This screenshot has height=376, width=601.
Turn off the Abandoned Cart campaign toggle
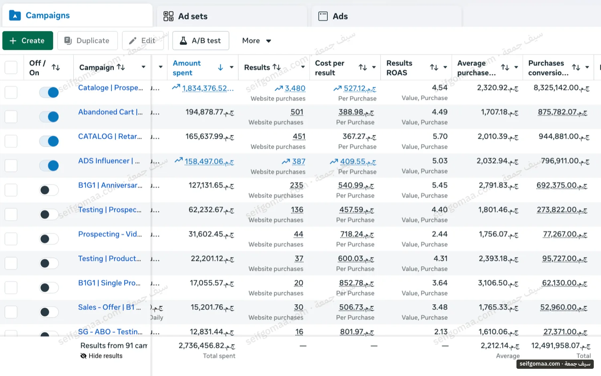[49, 117]
